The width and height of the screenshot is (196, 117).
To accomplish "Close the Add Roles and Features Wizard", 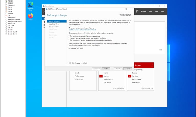I will pos(131,9).
